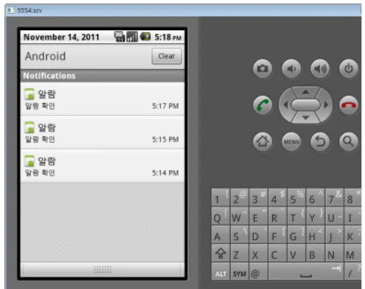Click the battery status icon
This screenshot has height=289, width=365.
tap(145, 37)
